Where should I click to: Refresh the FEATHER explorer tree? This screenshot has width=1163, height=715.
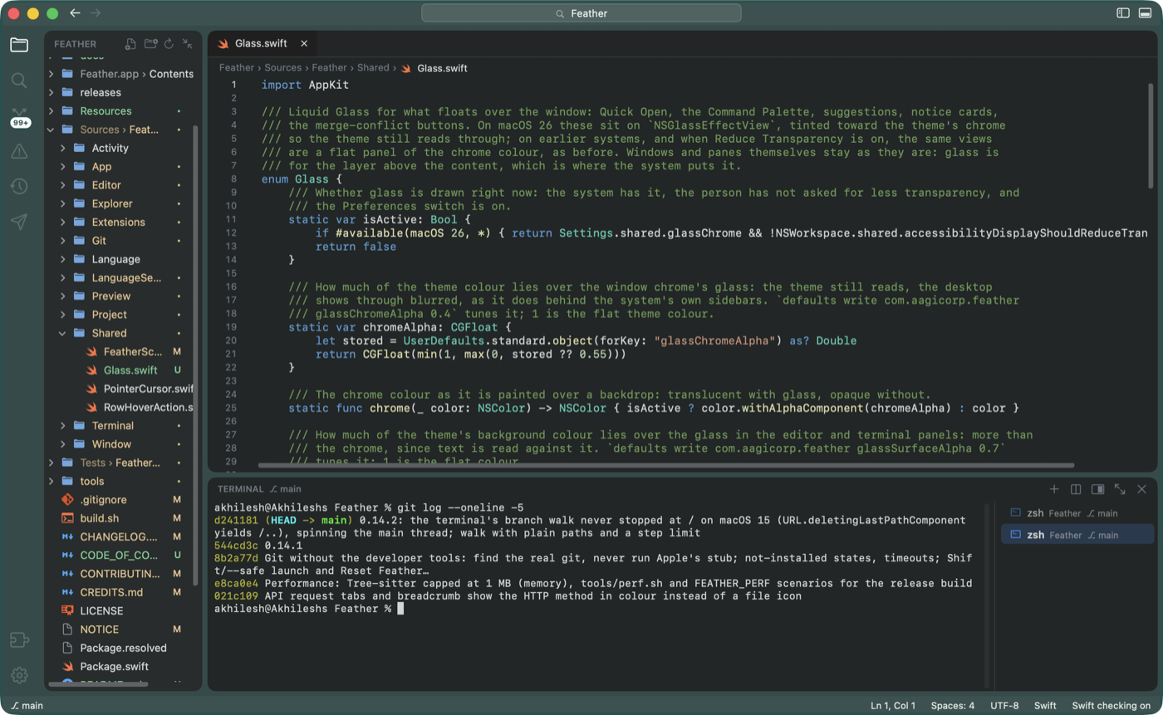[x=169, y=44]
